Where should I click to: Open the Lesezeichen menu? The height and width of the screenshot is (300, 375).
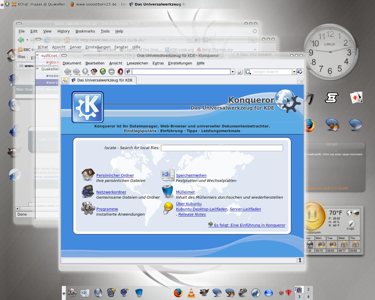(137, 63)
